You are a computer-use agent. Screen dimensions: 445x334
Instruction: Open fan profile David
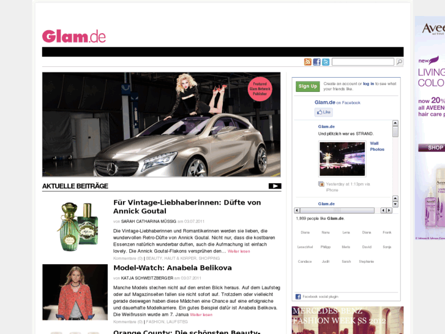367,247
